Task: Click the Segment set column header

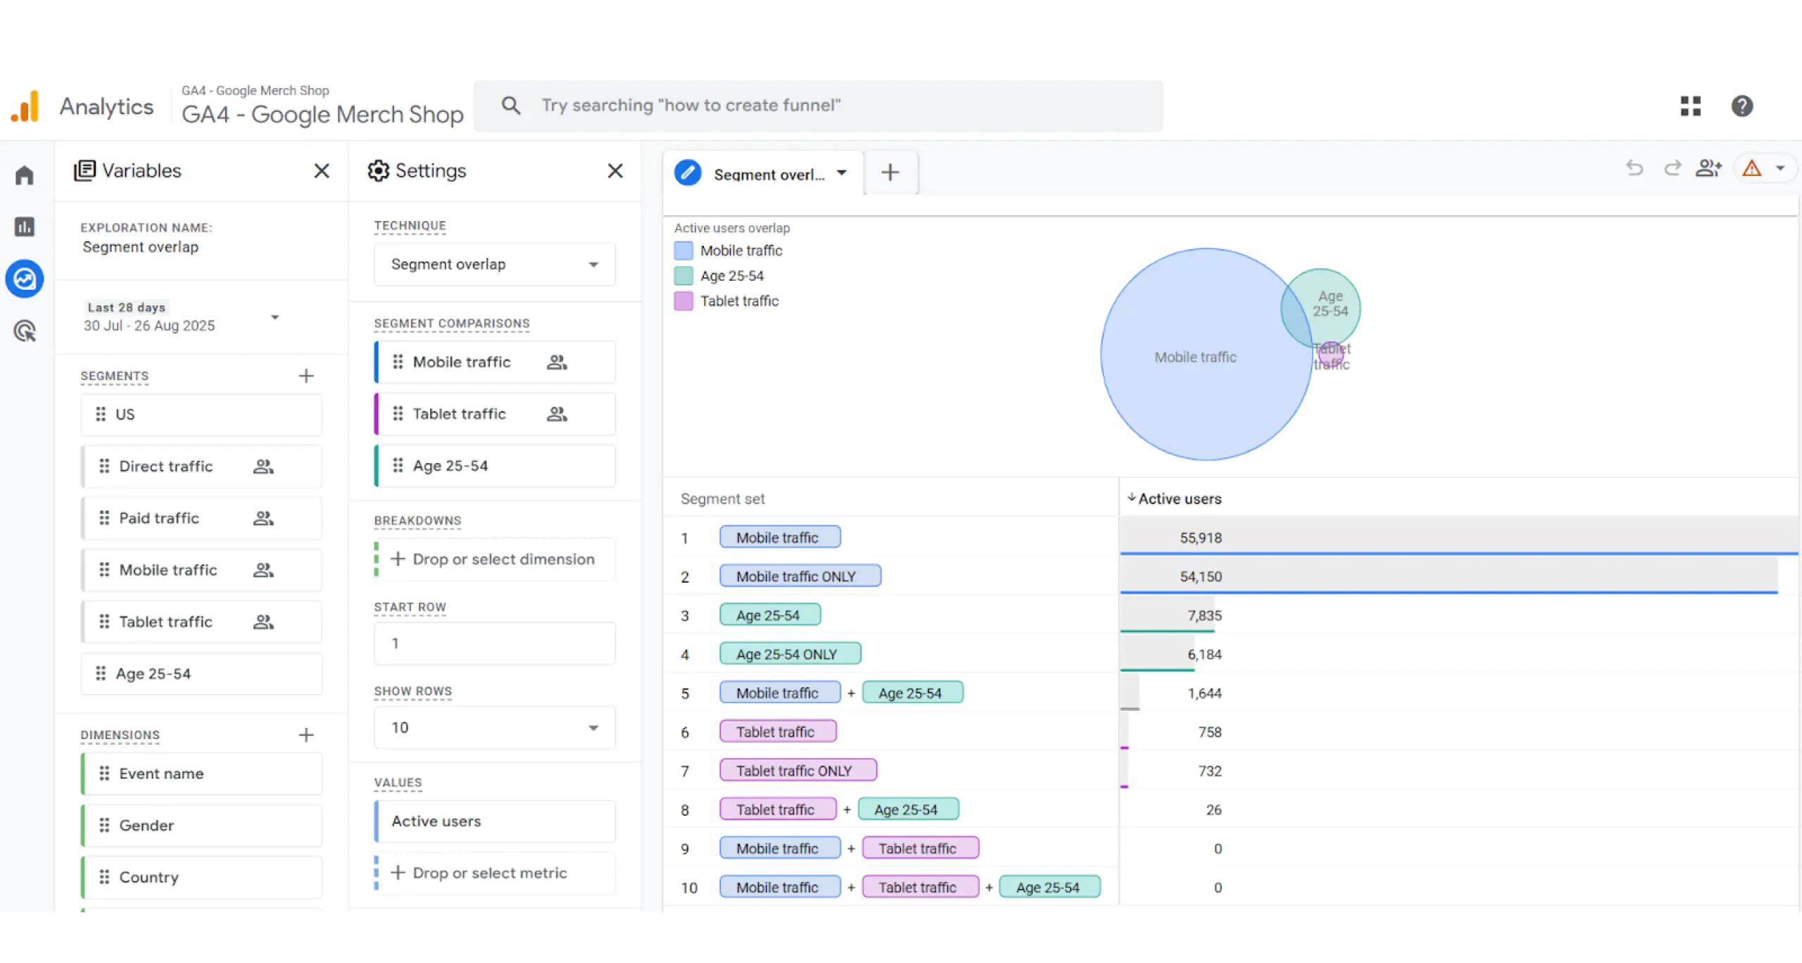Action: (x=722, y=498)
